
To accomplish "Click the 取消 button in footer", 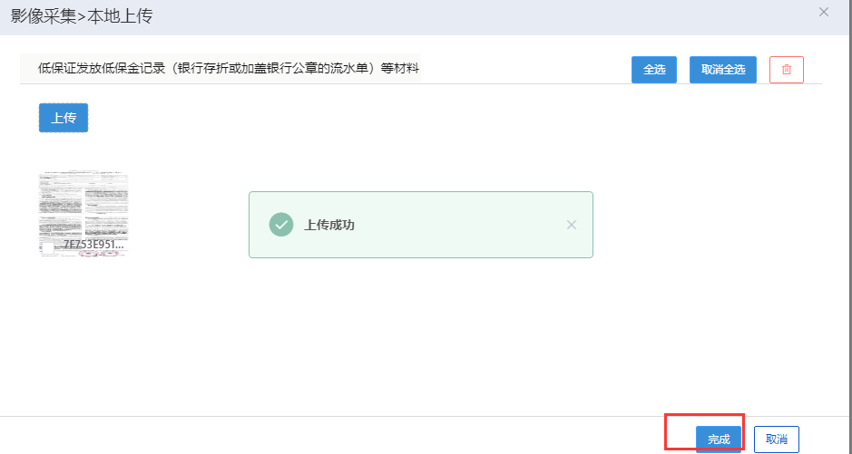I will coord(776,439).
